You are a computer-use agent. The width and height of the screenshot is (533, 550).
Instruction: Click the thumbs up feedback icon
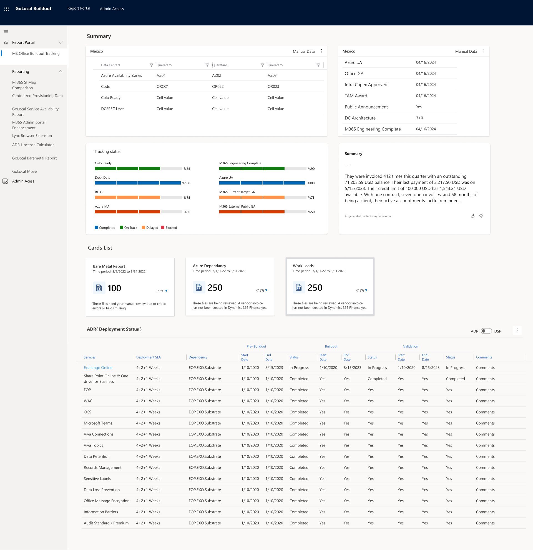point(473,216)
